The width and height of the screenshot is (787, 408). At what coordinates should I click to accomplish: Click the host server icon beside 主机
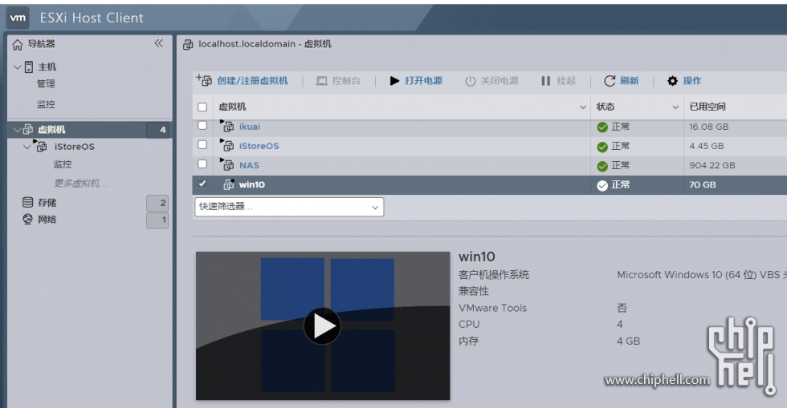pyautogui.click(x=29, y=67)
